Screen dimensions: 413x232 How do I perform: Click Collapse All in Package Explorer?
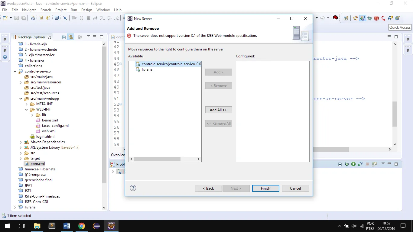pos(63,37)
